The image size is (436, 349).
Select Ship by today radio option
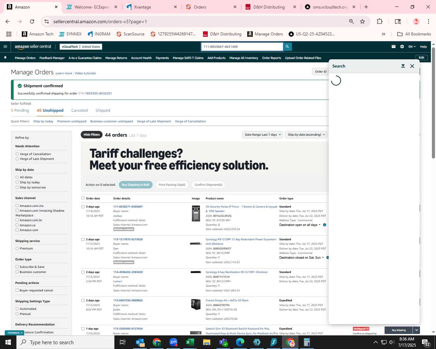coord(17,182)
